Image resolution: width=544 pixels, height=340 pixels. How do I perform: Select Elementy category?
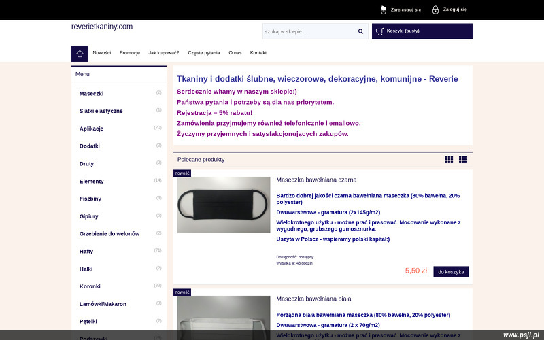click(x=92, y=182)
